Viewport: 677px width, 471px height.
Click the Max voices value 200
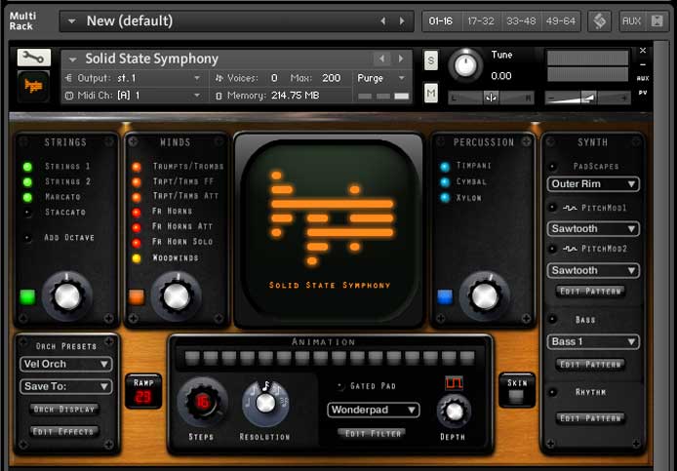331,78
